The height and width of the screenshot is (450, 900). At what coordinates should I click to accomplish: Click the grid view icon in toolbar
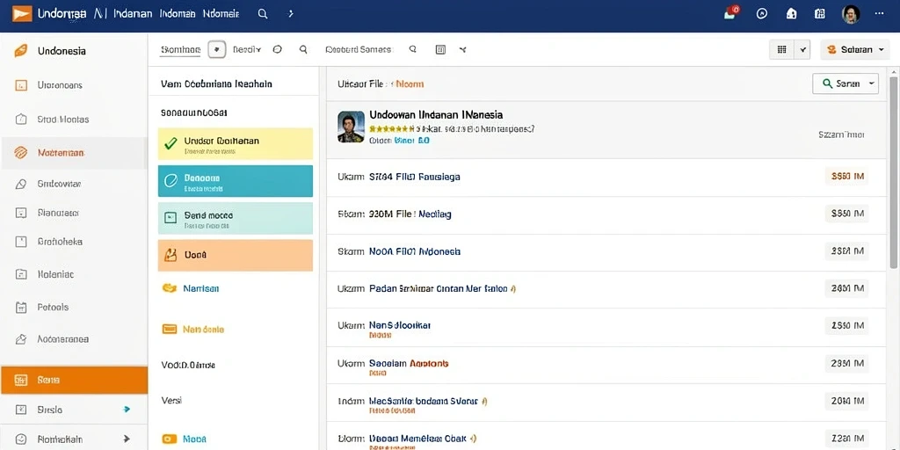coord(781,50)
